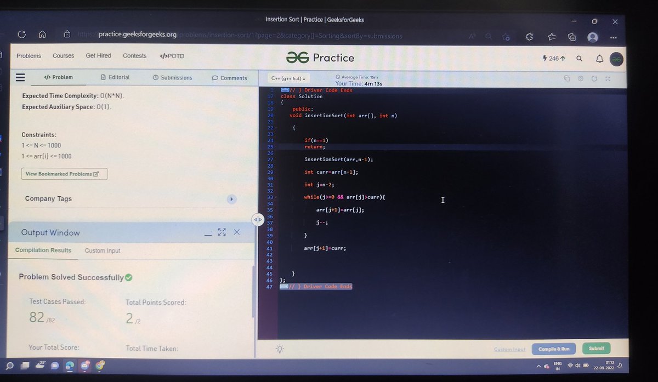Open the C++ (g++ 5.4) language dropdown
Screen dimensions: 658x382
pyautogui.click(x=288, y=78)
